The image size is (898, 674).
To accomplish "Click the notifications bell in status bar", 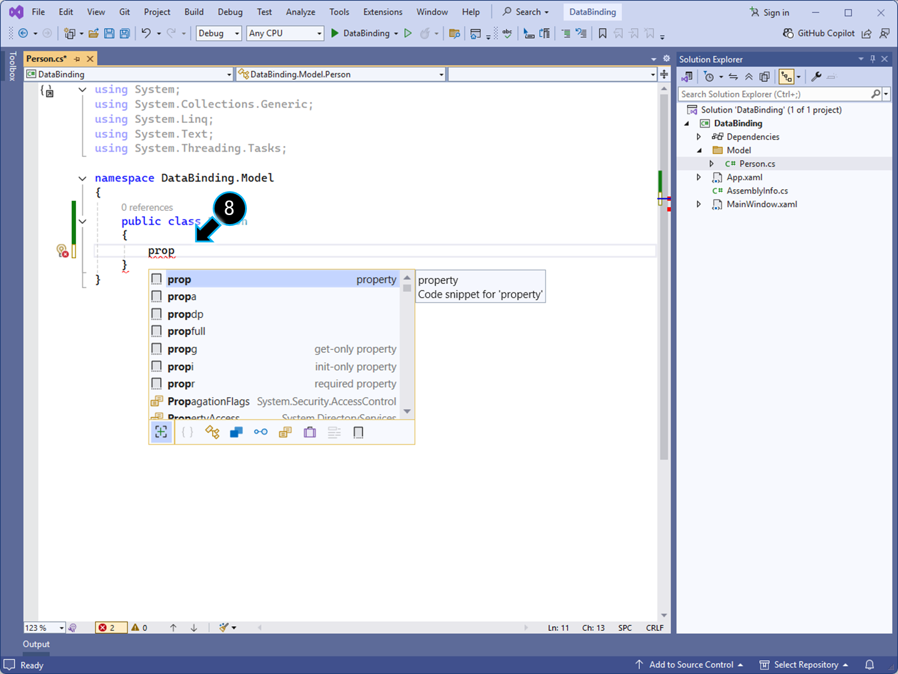I will click(x=869, y=664).
